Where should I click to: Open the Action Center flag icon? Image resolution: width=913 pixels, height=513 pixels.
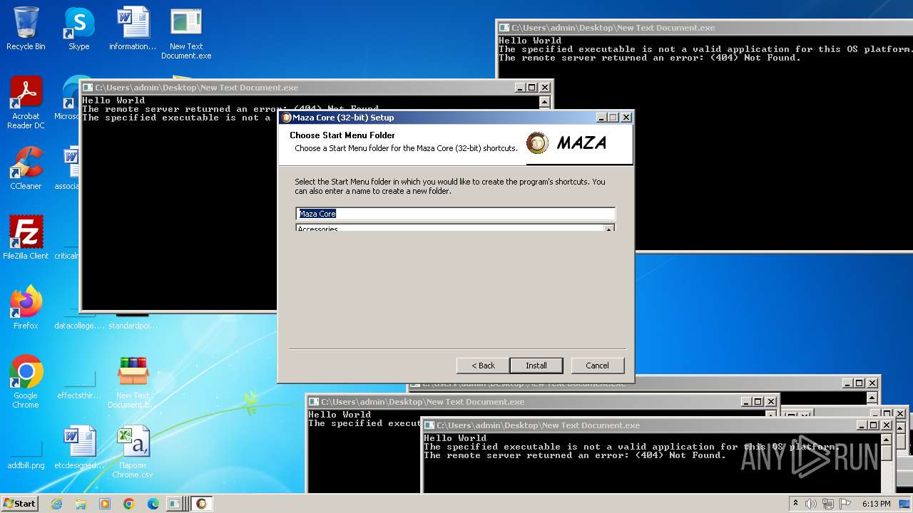pos(845,504)
